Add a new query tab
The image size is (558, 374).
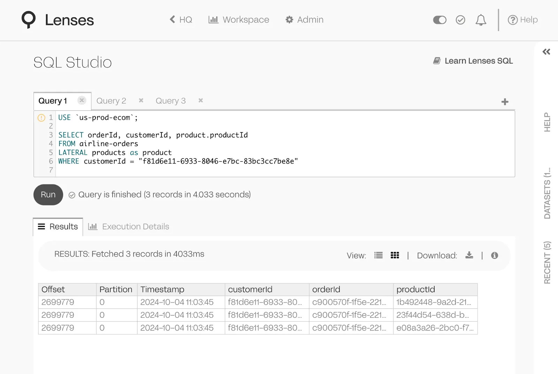pos(505,102)
